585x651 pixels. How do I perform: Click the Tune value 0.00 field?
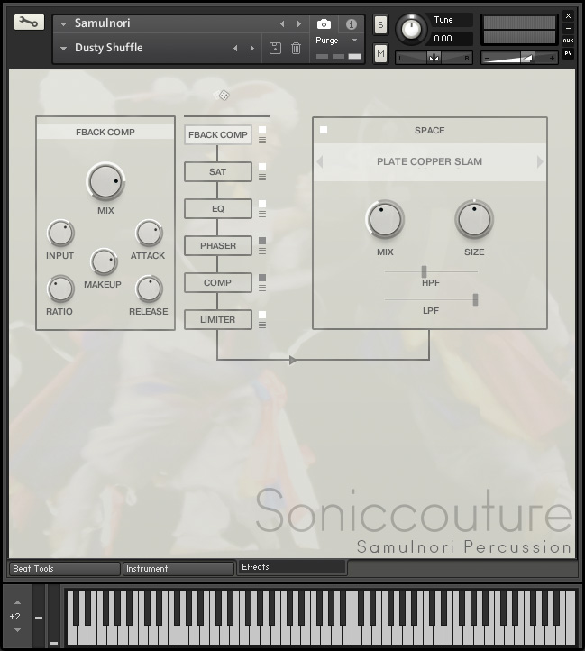tap(451, 39)
